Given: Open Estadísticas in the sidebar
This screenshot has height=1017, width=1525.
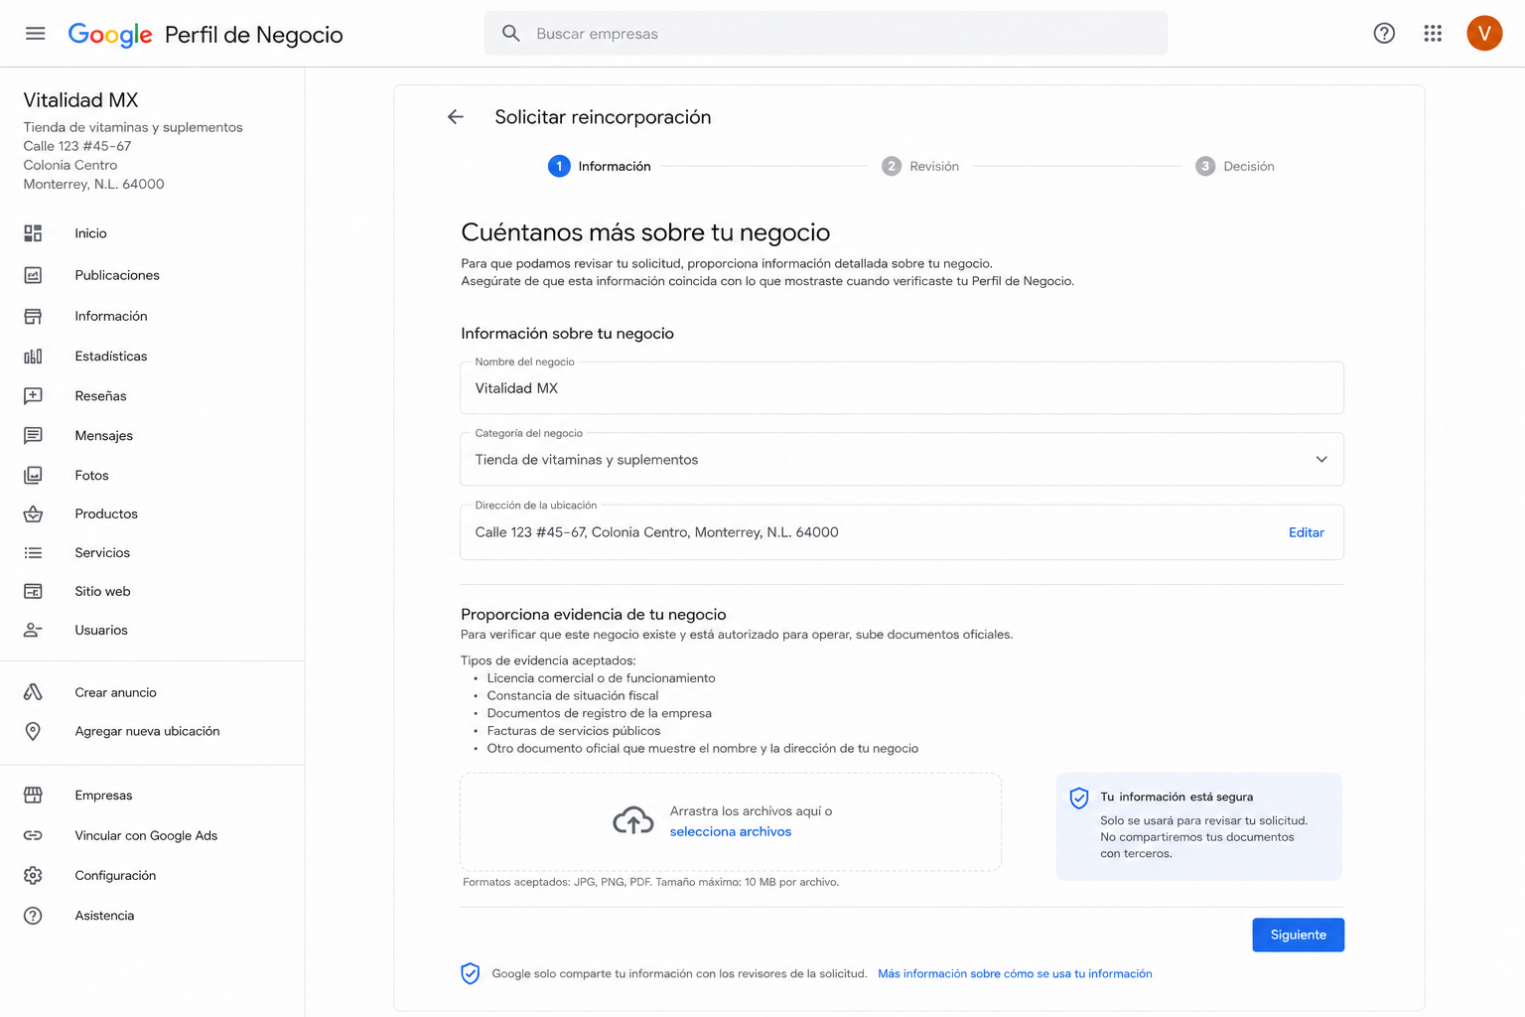Looking at the screenshot, I should [x=110, y=356].
